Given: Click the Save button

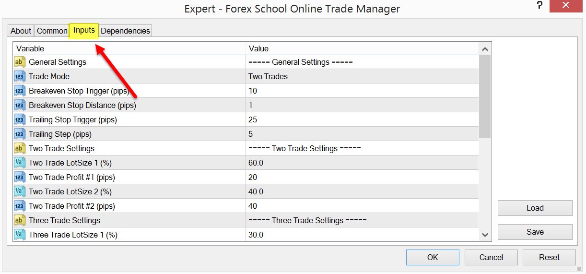Looking at the screenshot, I should pos(535,232).
